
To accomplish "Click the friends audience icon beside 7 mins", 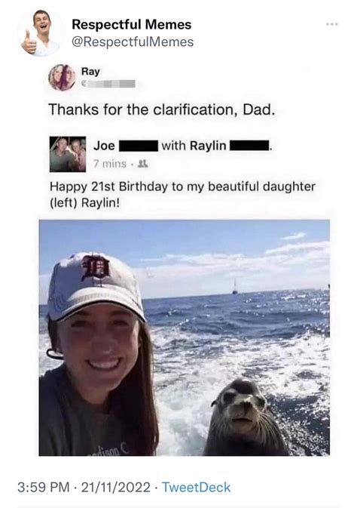I will tap(143, 164).
